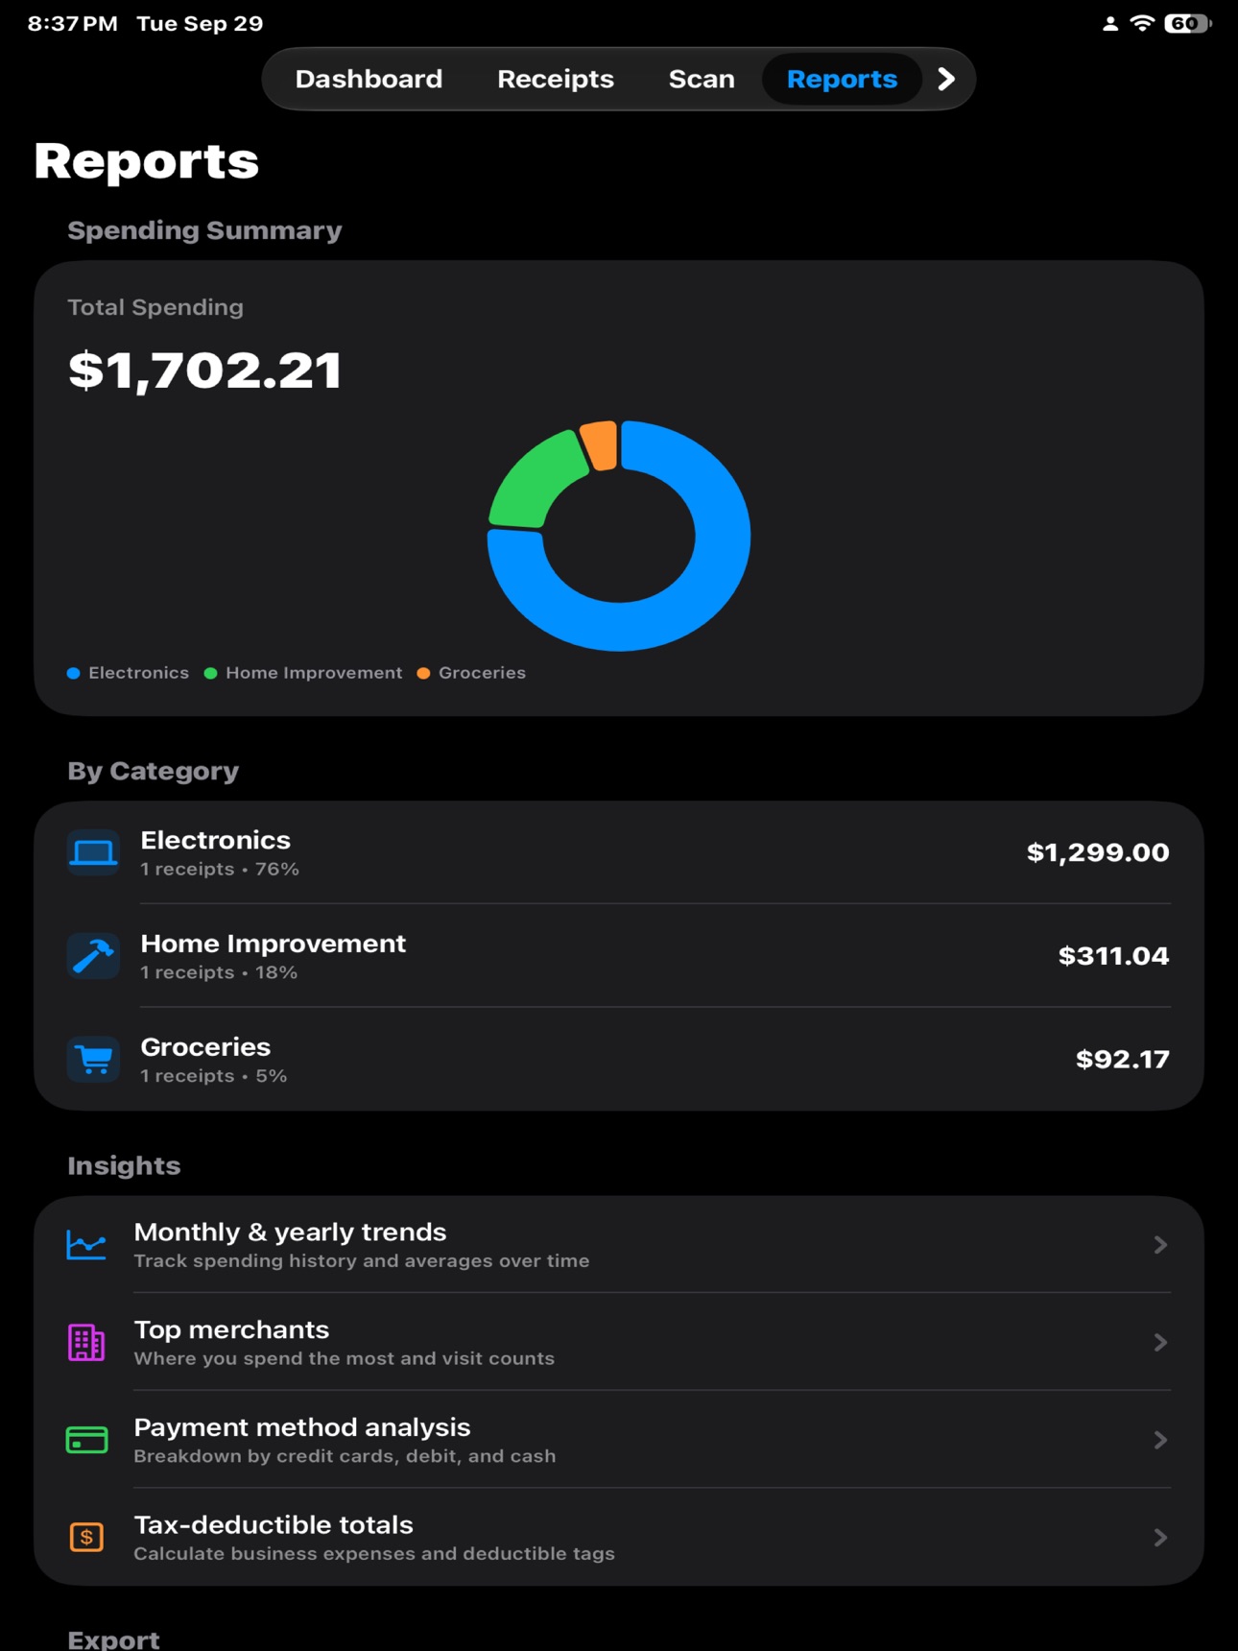Click the green Home Improvement legend dot

coord(210,673)
